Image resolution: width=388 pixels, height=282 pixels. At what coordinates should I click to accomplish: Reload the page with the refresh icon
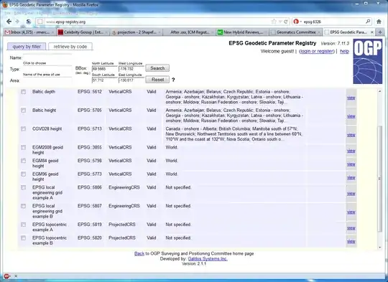(286, 22)
